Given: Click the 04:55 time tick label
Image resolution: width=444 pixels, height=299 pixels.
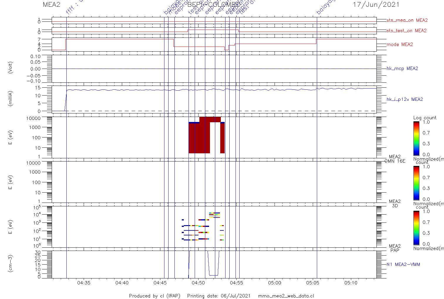Looking at the screenshot, I should 236,283.
